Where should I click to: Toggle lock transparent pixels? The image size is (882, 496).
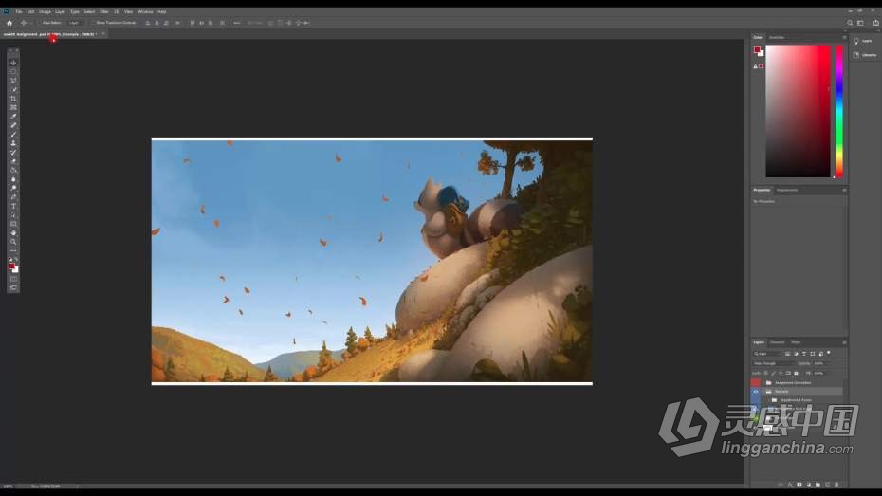point(765,373)
